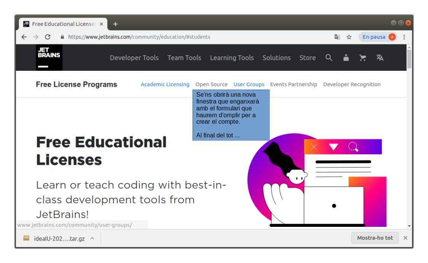The width and height of the screenshot is (428, 263).
Task: Open the Store menu
Action: coord(307,58)
